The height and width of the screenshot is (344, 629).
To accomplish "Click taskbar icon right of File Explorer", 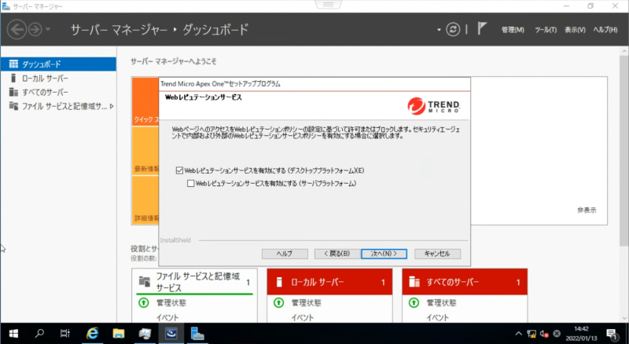I will [x=145, y=334].
